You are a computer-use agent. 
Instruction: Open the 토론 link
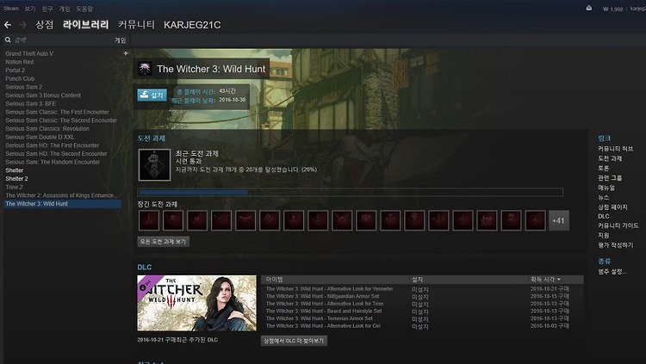coord(603,169)
